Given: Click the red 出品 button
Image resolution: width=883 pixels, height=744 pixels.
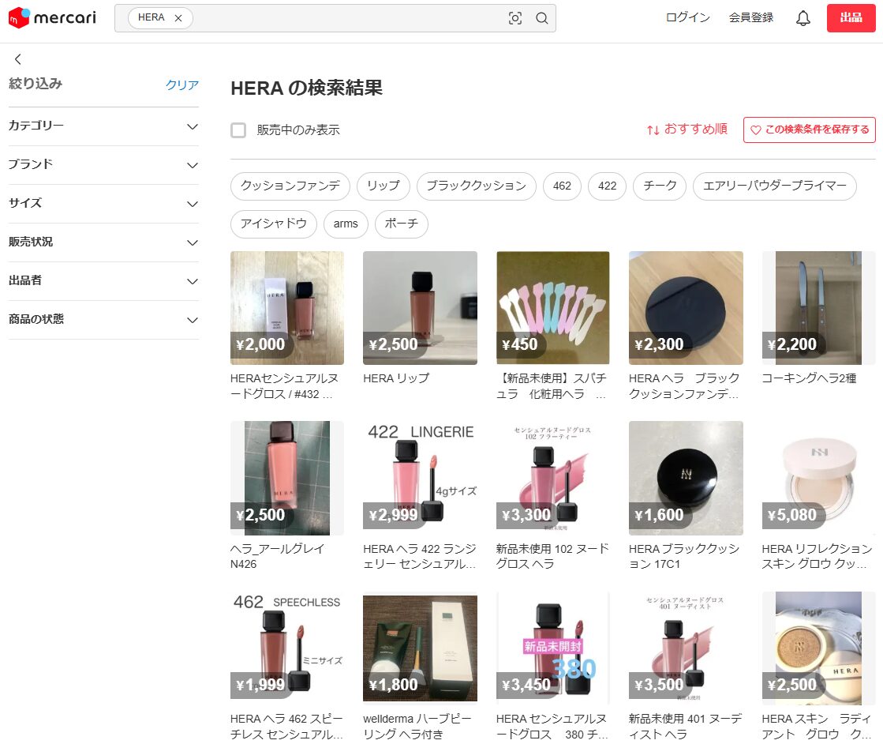Looking at the screenshot, I should point(851,18).
